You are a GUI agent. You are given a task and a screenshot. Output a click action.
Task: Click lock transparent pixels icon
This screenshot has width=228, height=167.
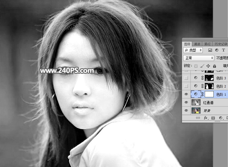point(196,66)
